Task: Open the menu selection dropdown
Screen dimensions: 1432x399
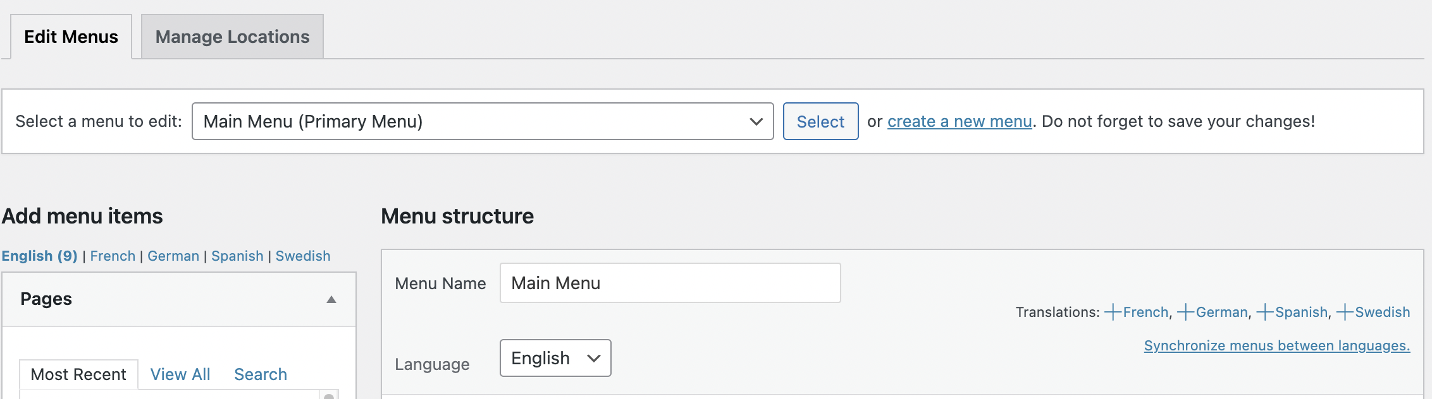Action: click(x=482, y=121)
